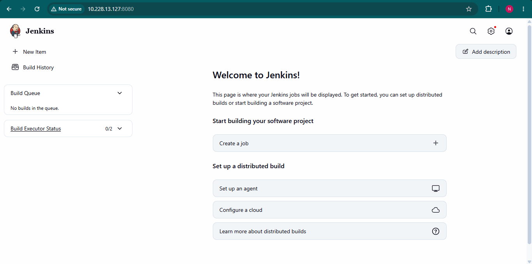Click the browser forward arrow
Screen dimensions: 532x264
tap(23, 9)
